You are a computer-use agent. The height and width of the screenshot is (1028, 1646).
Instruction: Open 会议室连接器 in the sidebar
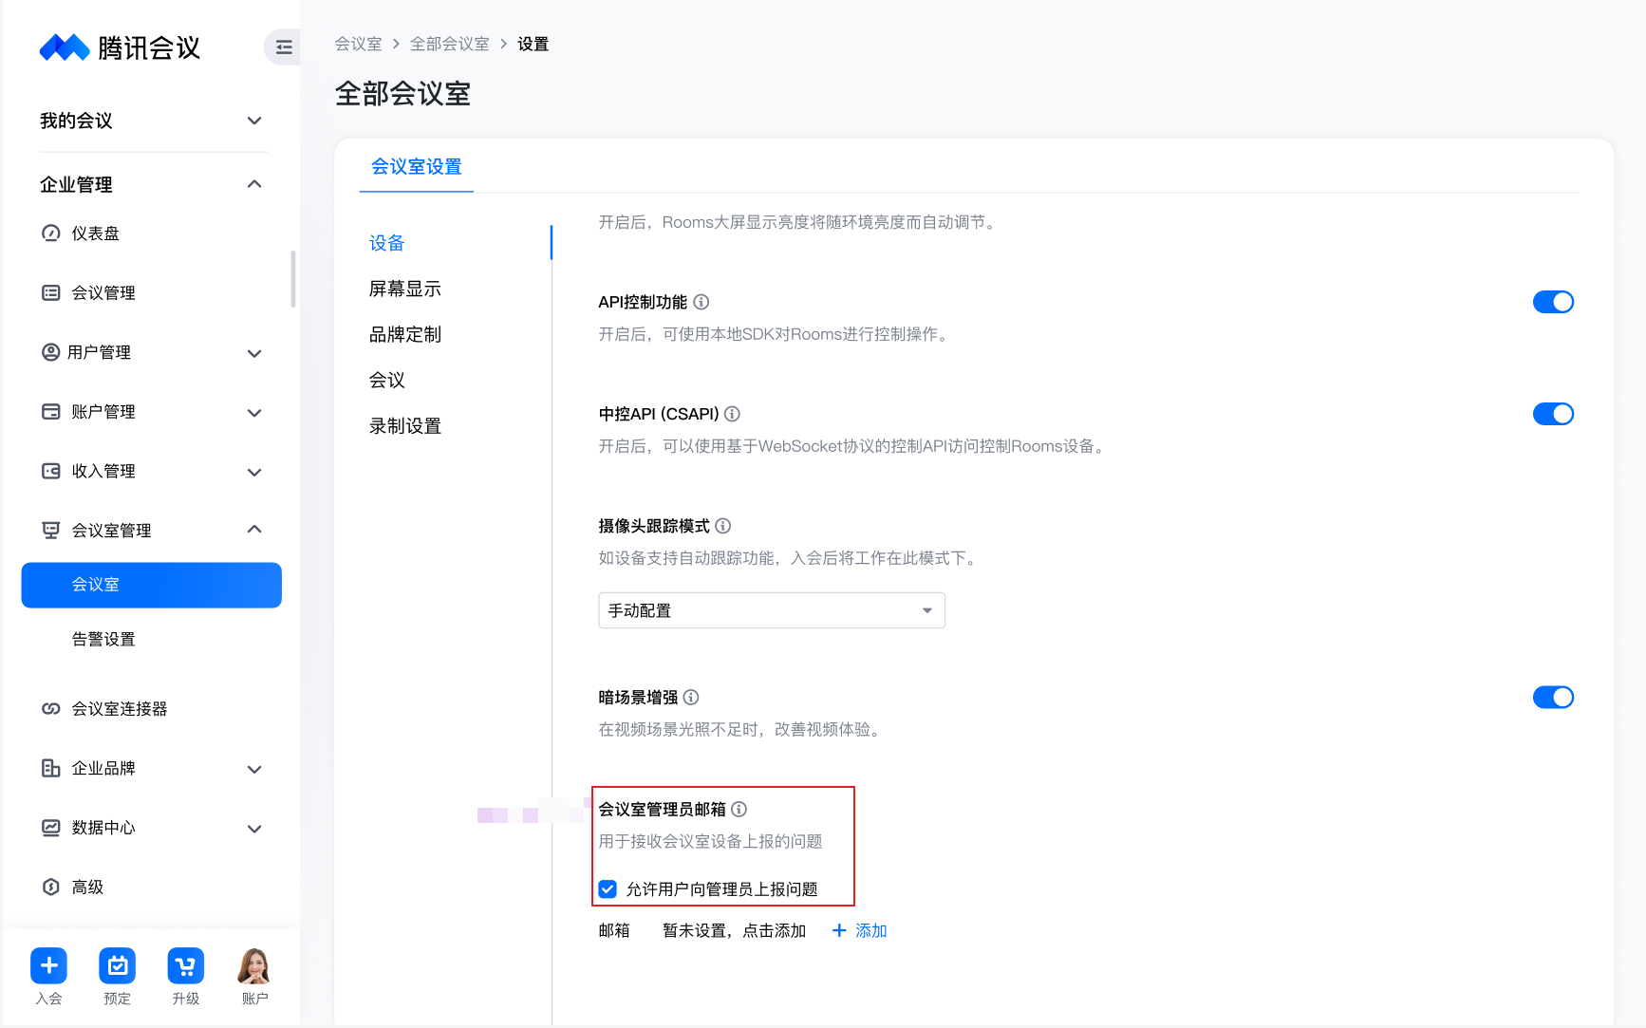tap(120, 709)
